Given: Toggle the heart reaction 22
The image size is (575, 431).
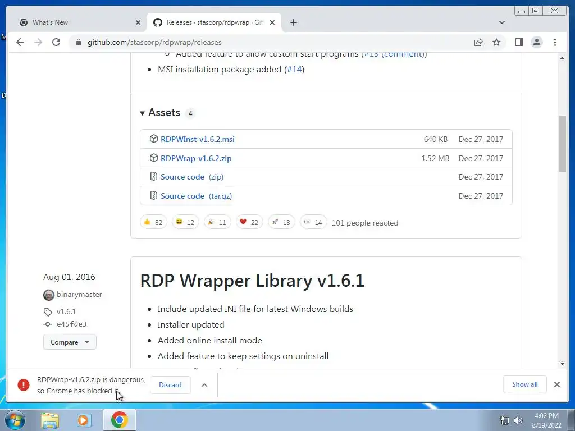Looking at the screenshot, I should 249,222.
